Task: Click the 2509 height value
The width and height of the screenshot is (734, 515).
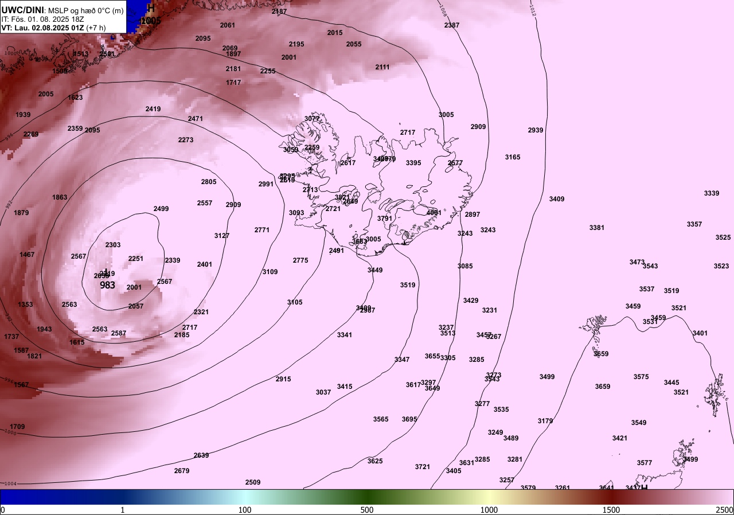Action: (x=253, y=482)
